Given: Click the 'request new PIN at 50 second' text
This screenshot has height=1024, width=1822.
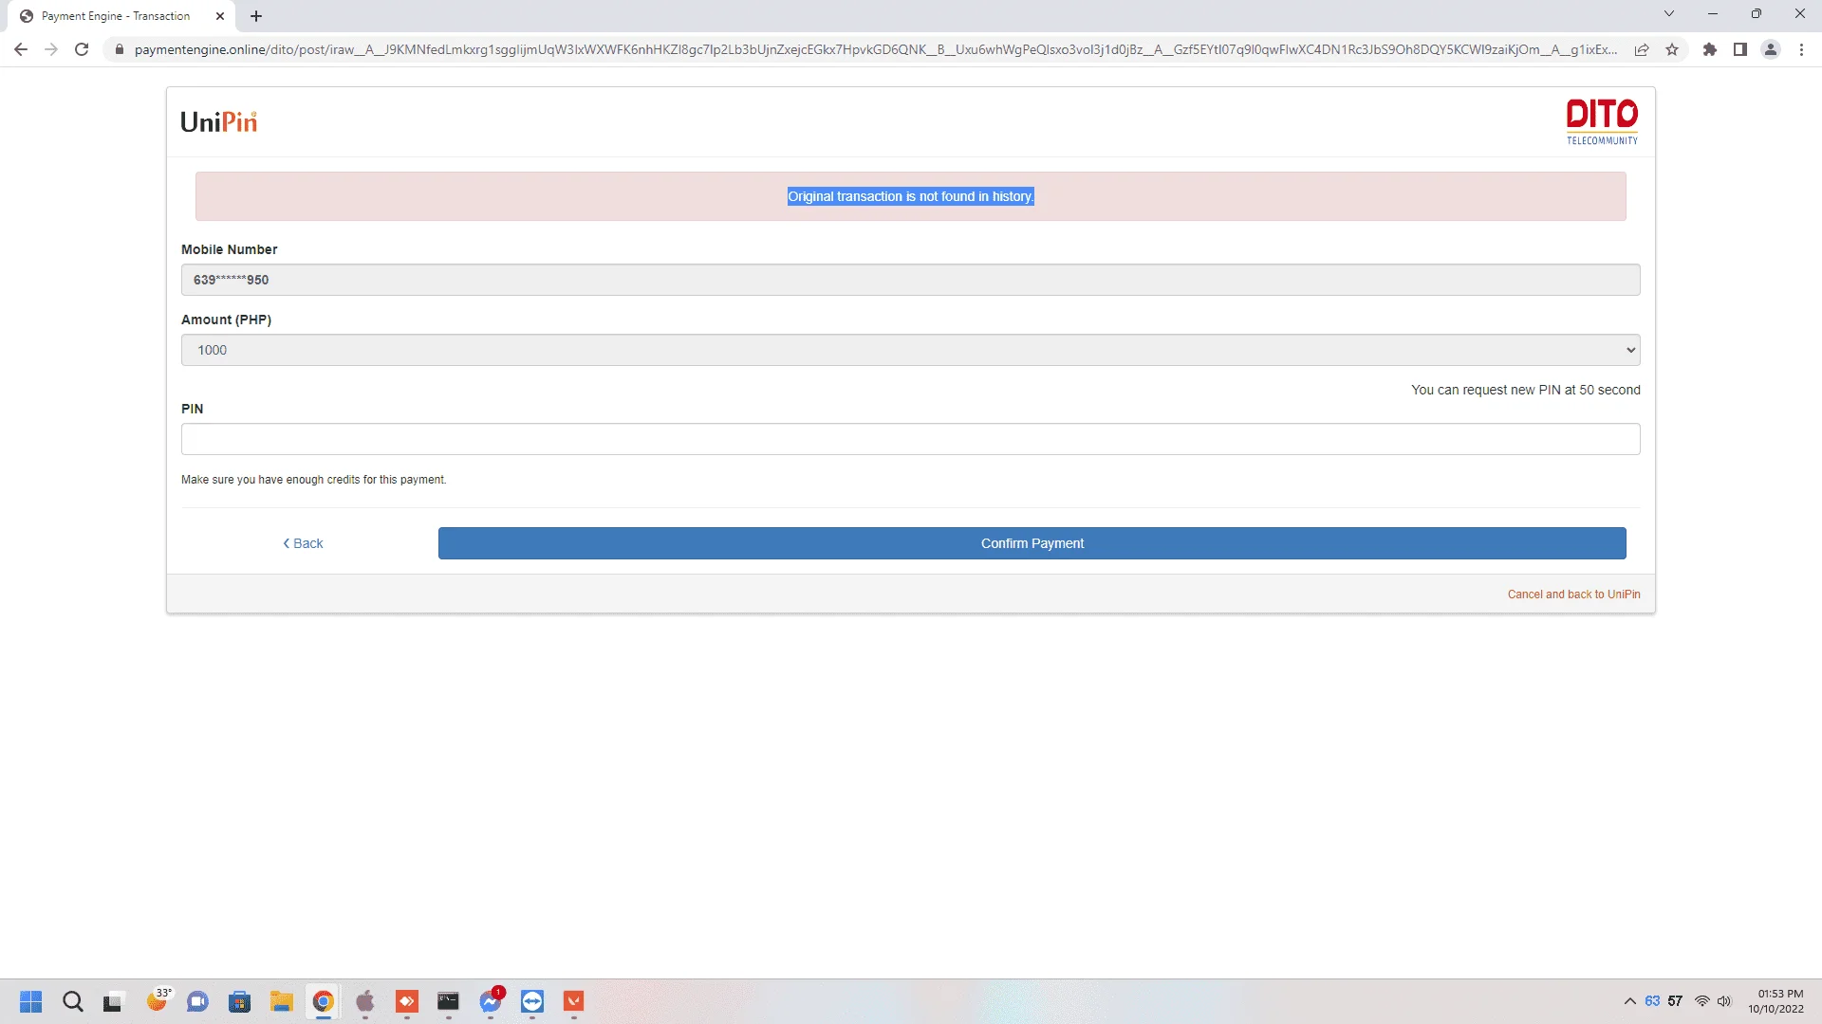Looking at the screenshot, I should [x=1526, y=390].
